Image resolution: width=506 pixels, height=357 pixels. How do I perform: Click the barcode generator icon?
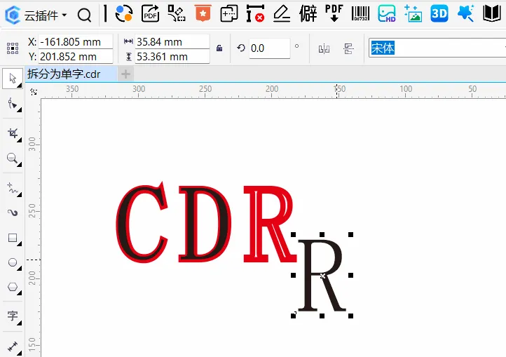pyautogui.click(x=360, y=13)
